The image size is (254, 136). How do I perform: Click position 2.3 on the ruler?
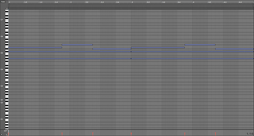102,2
